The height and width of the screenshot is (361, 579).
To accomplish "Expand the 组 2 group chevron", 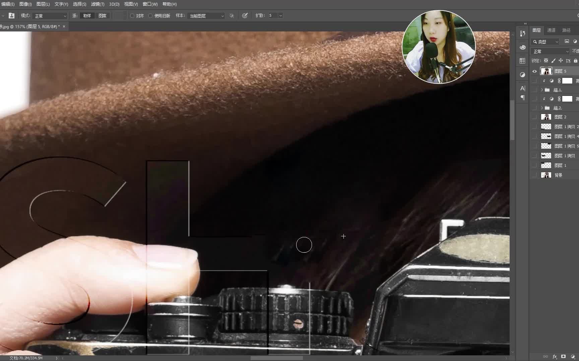I will pyautogui.click(x=542, y=108).
